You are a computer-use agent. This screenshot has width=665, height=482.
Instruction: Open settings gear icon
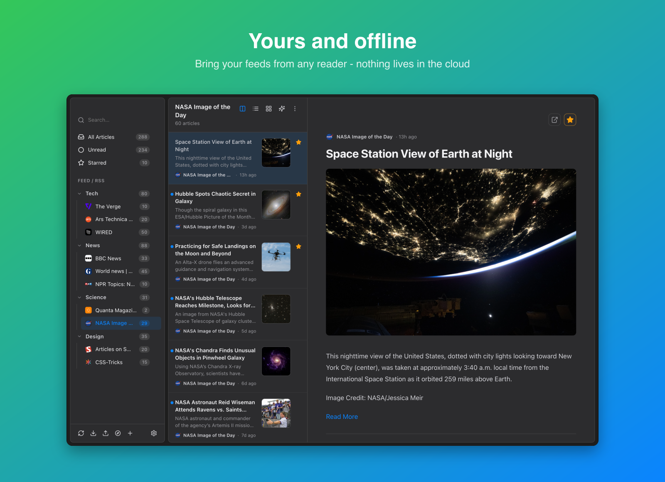pyautogui.click(x=154, y=433)
